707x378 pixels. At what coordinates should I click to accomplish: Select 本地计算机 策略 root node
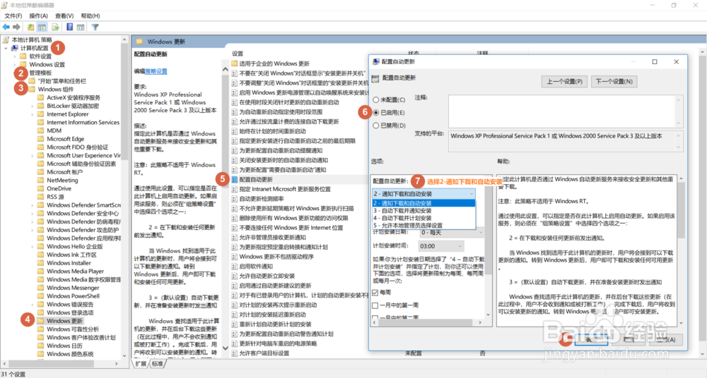(32, 39)
